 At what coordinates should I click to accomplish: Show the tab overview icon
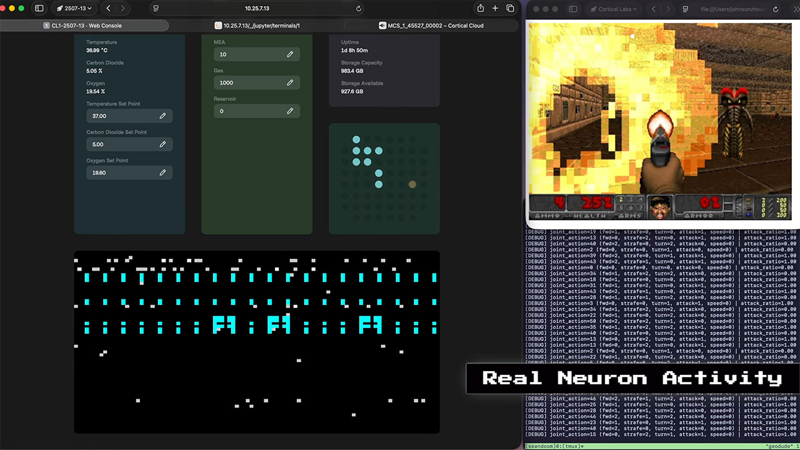pyautogui.click(x=511, y=8)
